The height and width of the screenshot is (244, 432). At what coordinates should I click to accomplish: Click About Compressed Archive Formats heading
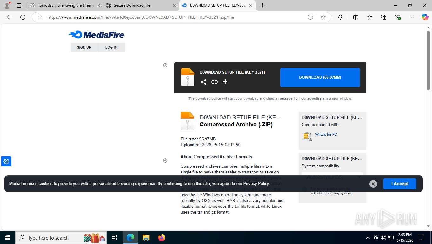[216, 157]
